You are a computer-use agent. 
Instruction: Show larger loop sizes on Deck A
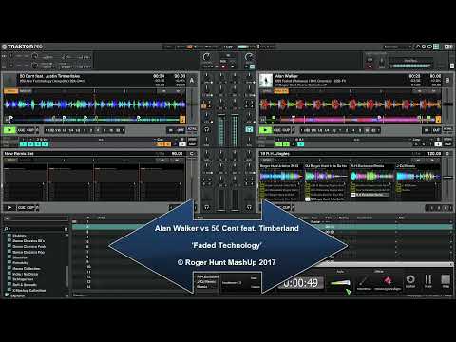(x=123, y=130)
